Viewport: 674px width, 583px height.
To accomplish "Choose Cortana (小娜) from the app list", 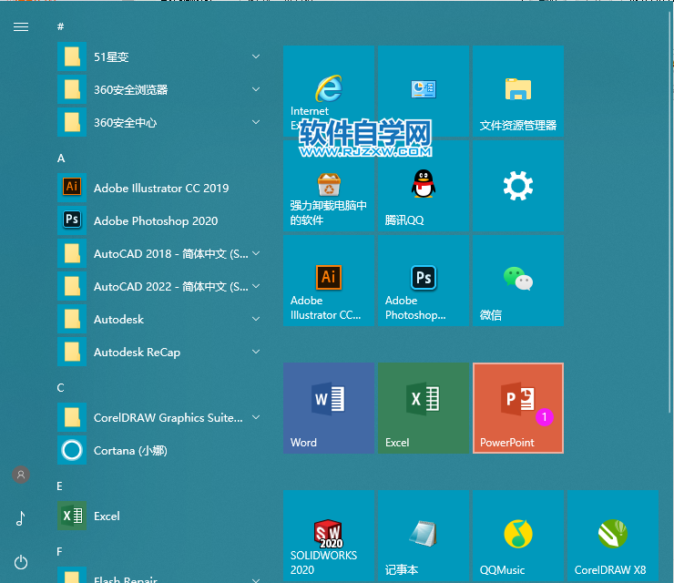I will click(129, 450).
